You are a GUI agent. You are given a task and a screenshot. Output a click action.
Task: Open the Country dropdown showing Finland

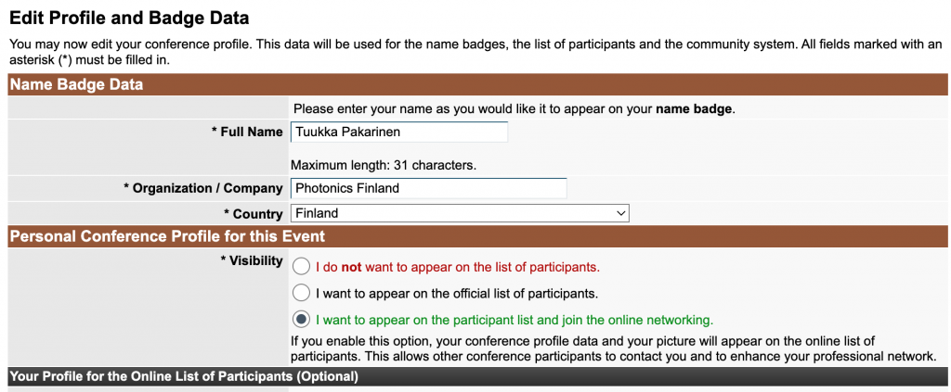459,213
